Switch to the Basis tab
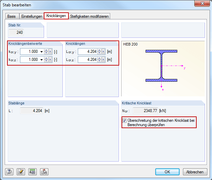 [x=11, y=16]
